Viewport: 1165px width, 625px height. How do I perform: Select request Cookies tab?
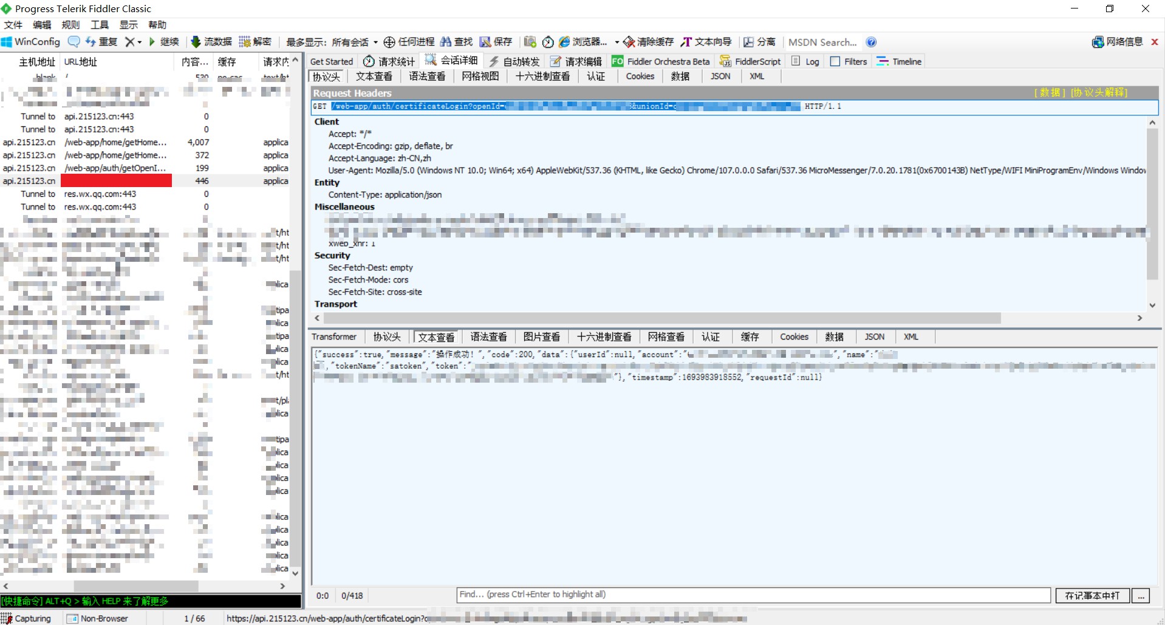pyautogui.click(x=640, y=77)
